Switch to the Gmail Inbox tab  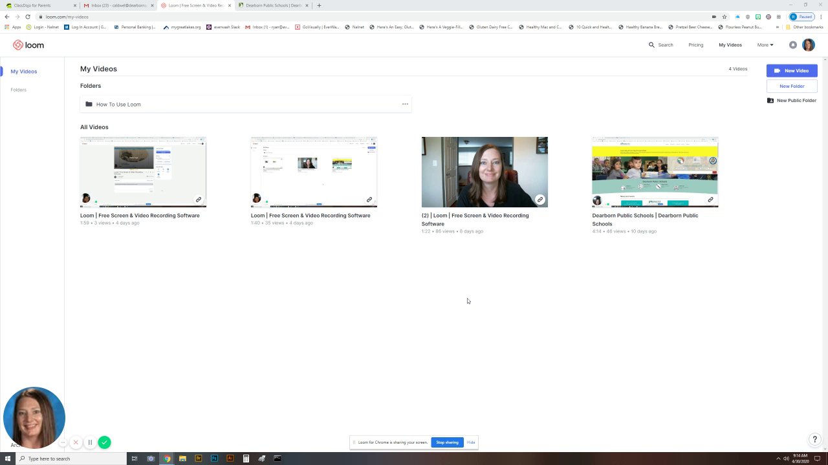pos(118,5)
